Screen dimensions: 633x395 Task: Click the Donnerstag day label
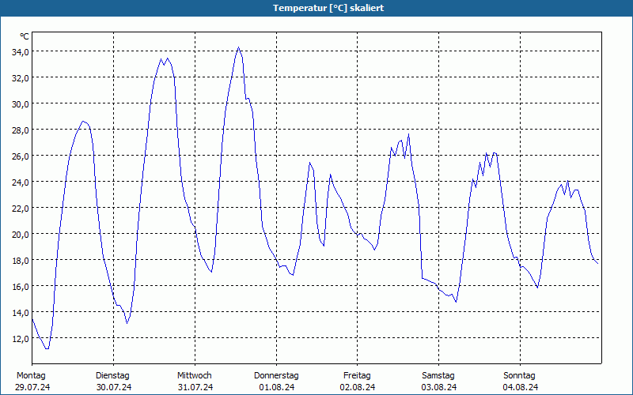276,376
